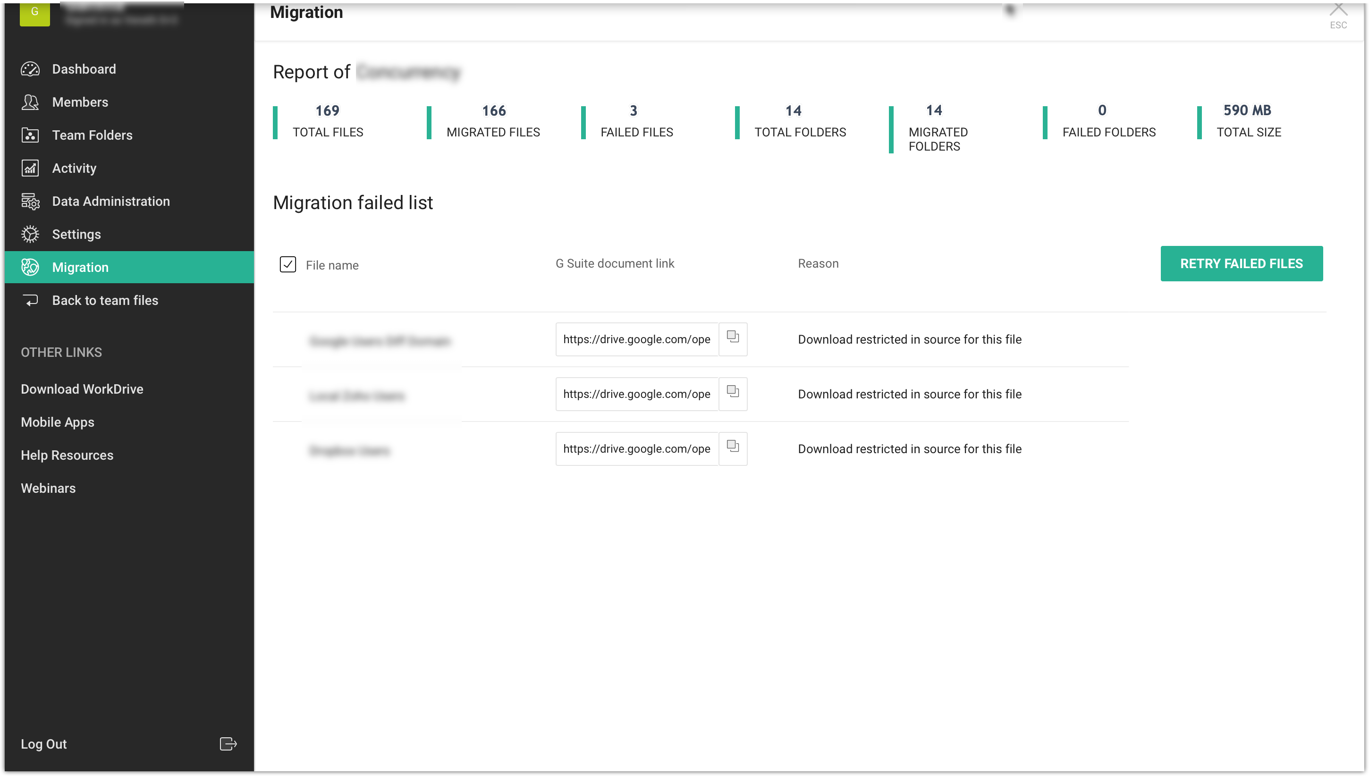Screen dimensions: 1369x776
Task: Copy the second Google Drive link
Action: click(x=733, y=394)
